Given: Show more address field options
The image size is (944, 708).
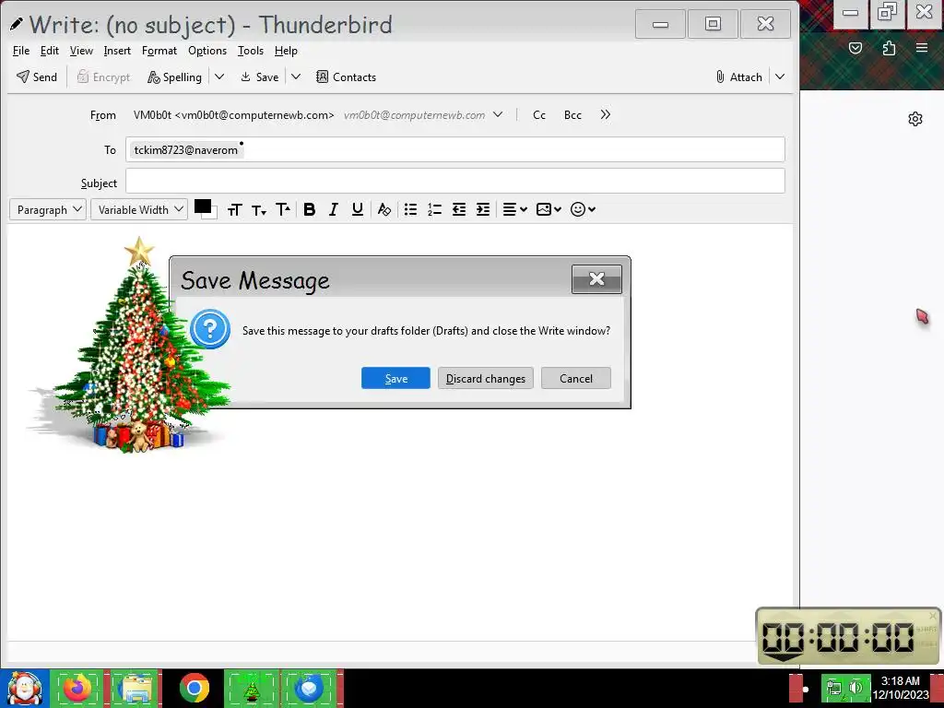Looking at the screenshot, I should click(605, 114).
